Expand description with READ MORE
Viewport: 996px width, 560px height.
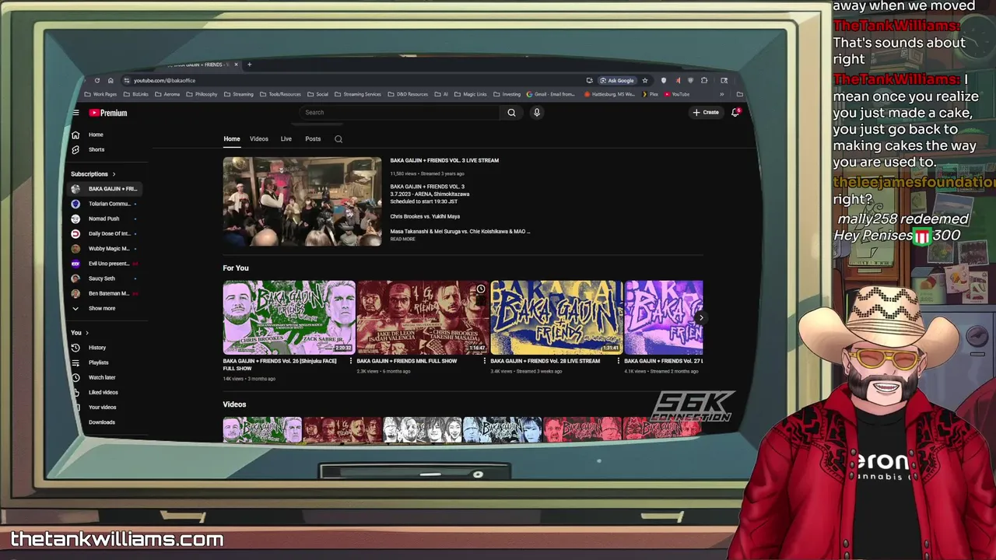402,239
